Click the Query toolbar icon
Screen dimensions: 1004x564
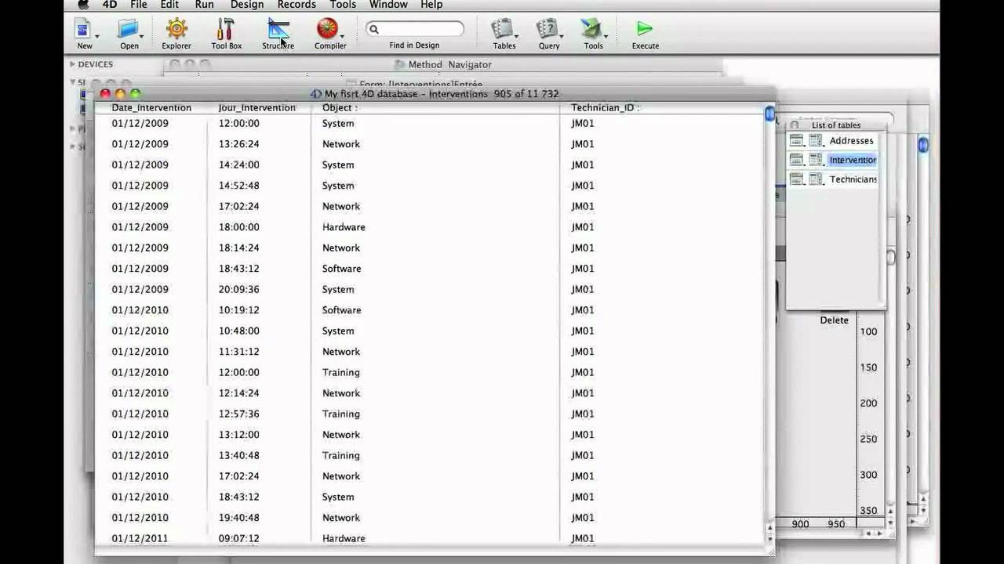click(547, 29)
